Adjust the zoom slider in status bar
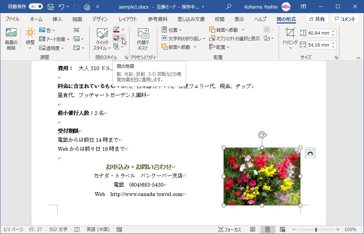Viewport: 364px width, 234px height. 316,230
